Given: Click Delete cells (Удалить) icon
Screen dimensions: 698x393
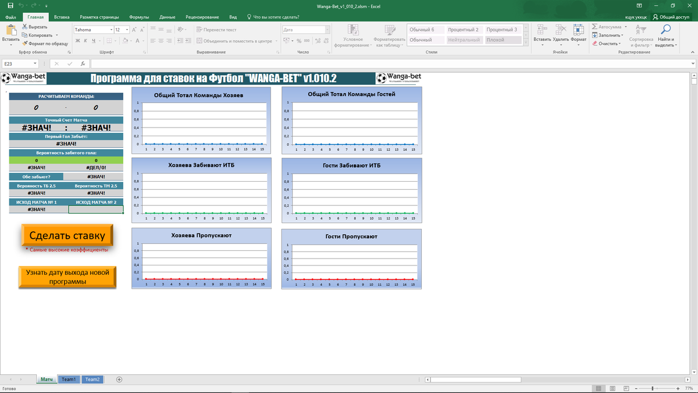Looking at the screenshot, I should click(x=561, y=35).
